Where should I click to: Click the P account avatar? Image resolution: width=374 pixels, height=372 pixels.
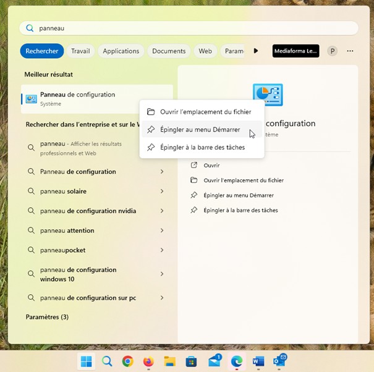332,51
